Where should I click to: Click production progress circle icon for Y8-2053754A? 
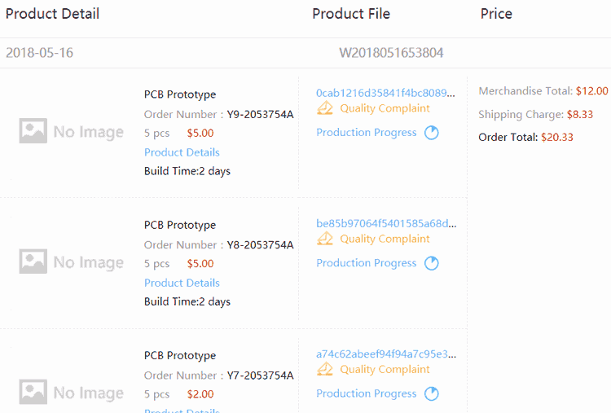coord(431,263)
